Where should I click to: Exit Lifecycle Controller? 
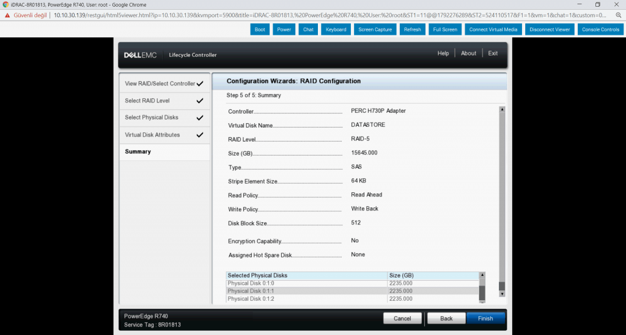[493, 54]
